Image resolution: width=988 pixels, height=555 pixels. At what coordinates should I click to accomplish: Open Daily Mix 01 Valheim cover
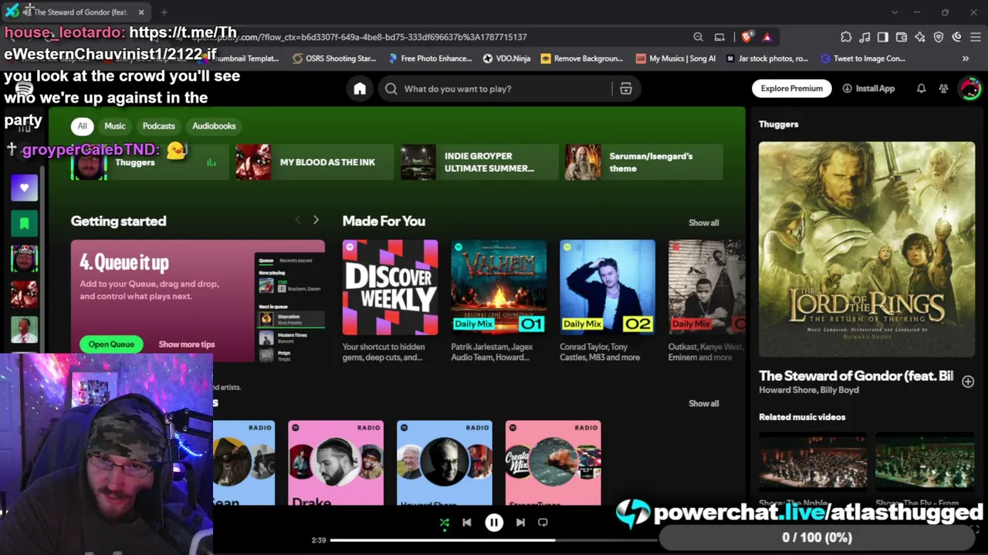pyautogui.click(x=499, y=288)
